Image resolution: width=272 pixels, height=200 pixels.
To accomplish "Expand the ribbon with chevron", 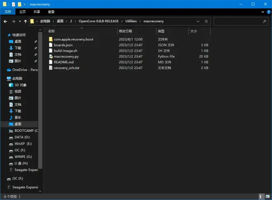I will coord(263,12).
